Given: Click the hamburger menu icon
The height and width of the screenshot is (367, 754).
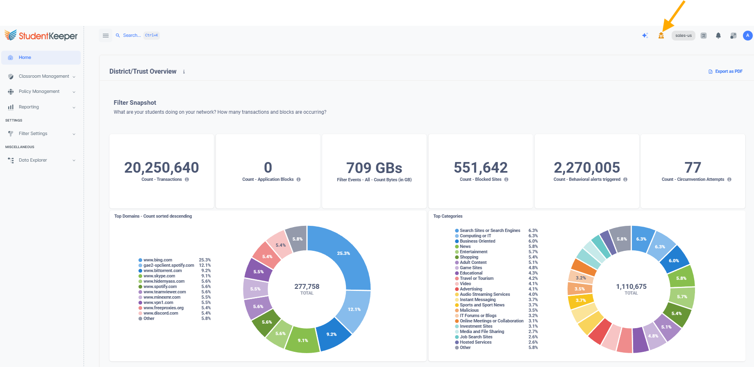Looking at the screenshot, I should pyautogui.click(x=106, y=36).
